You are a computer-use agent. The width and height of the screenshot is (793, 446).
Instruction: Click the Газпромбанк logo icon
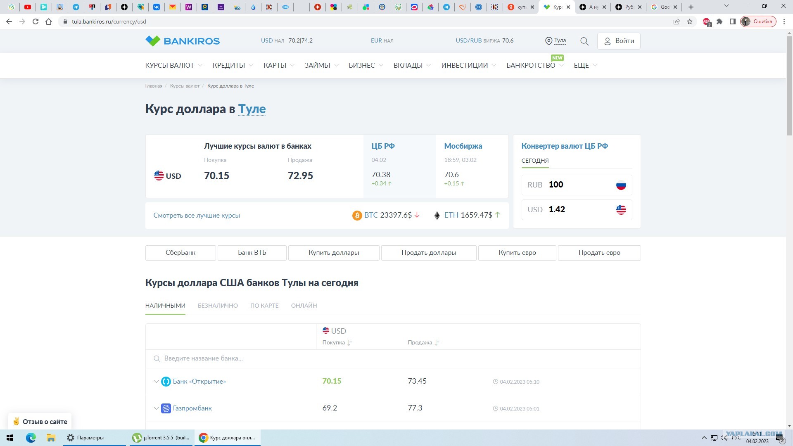(166, 408)
